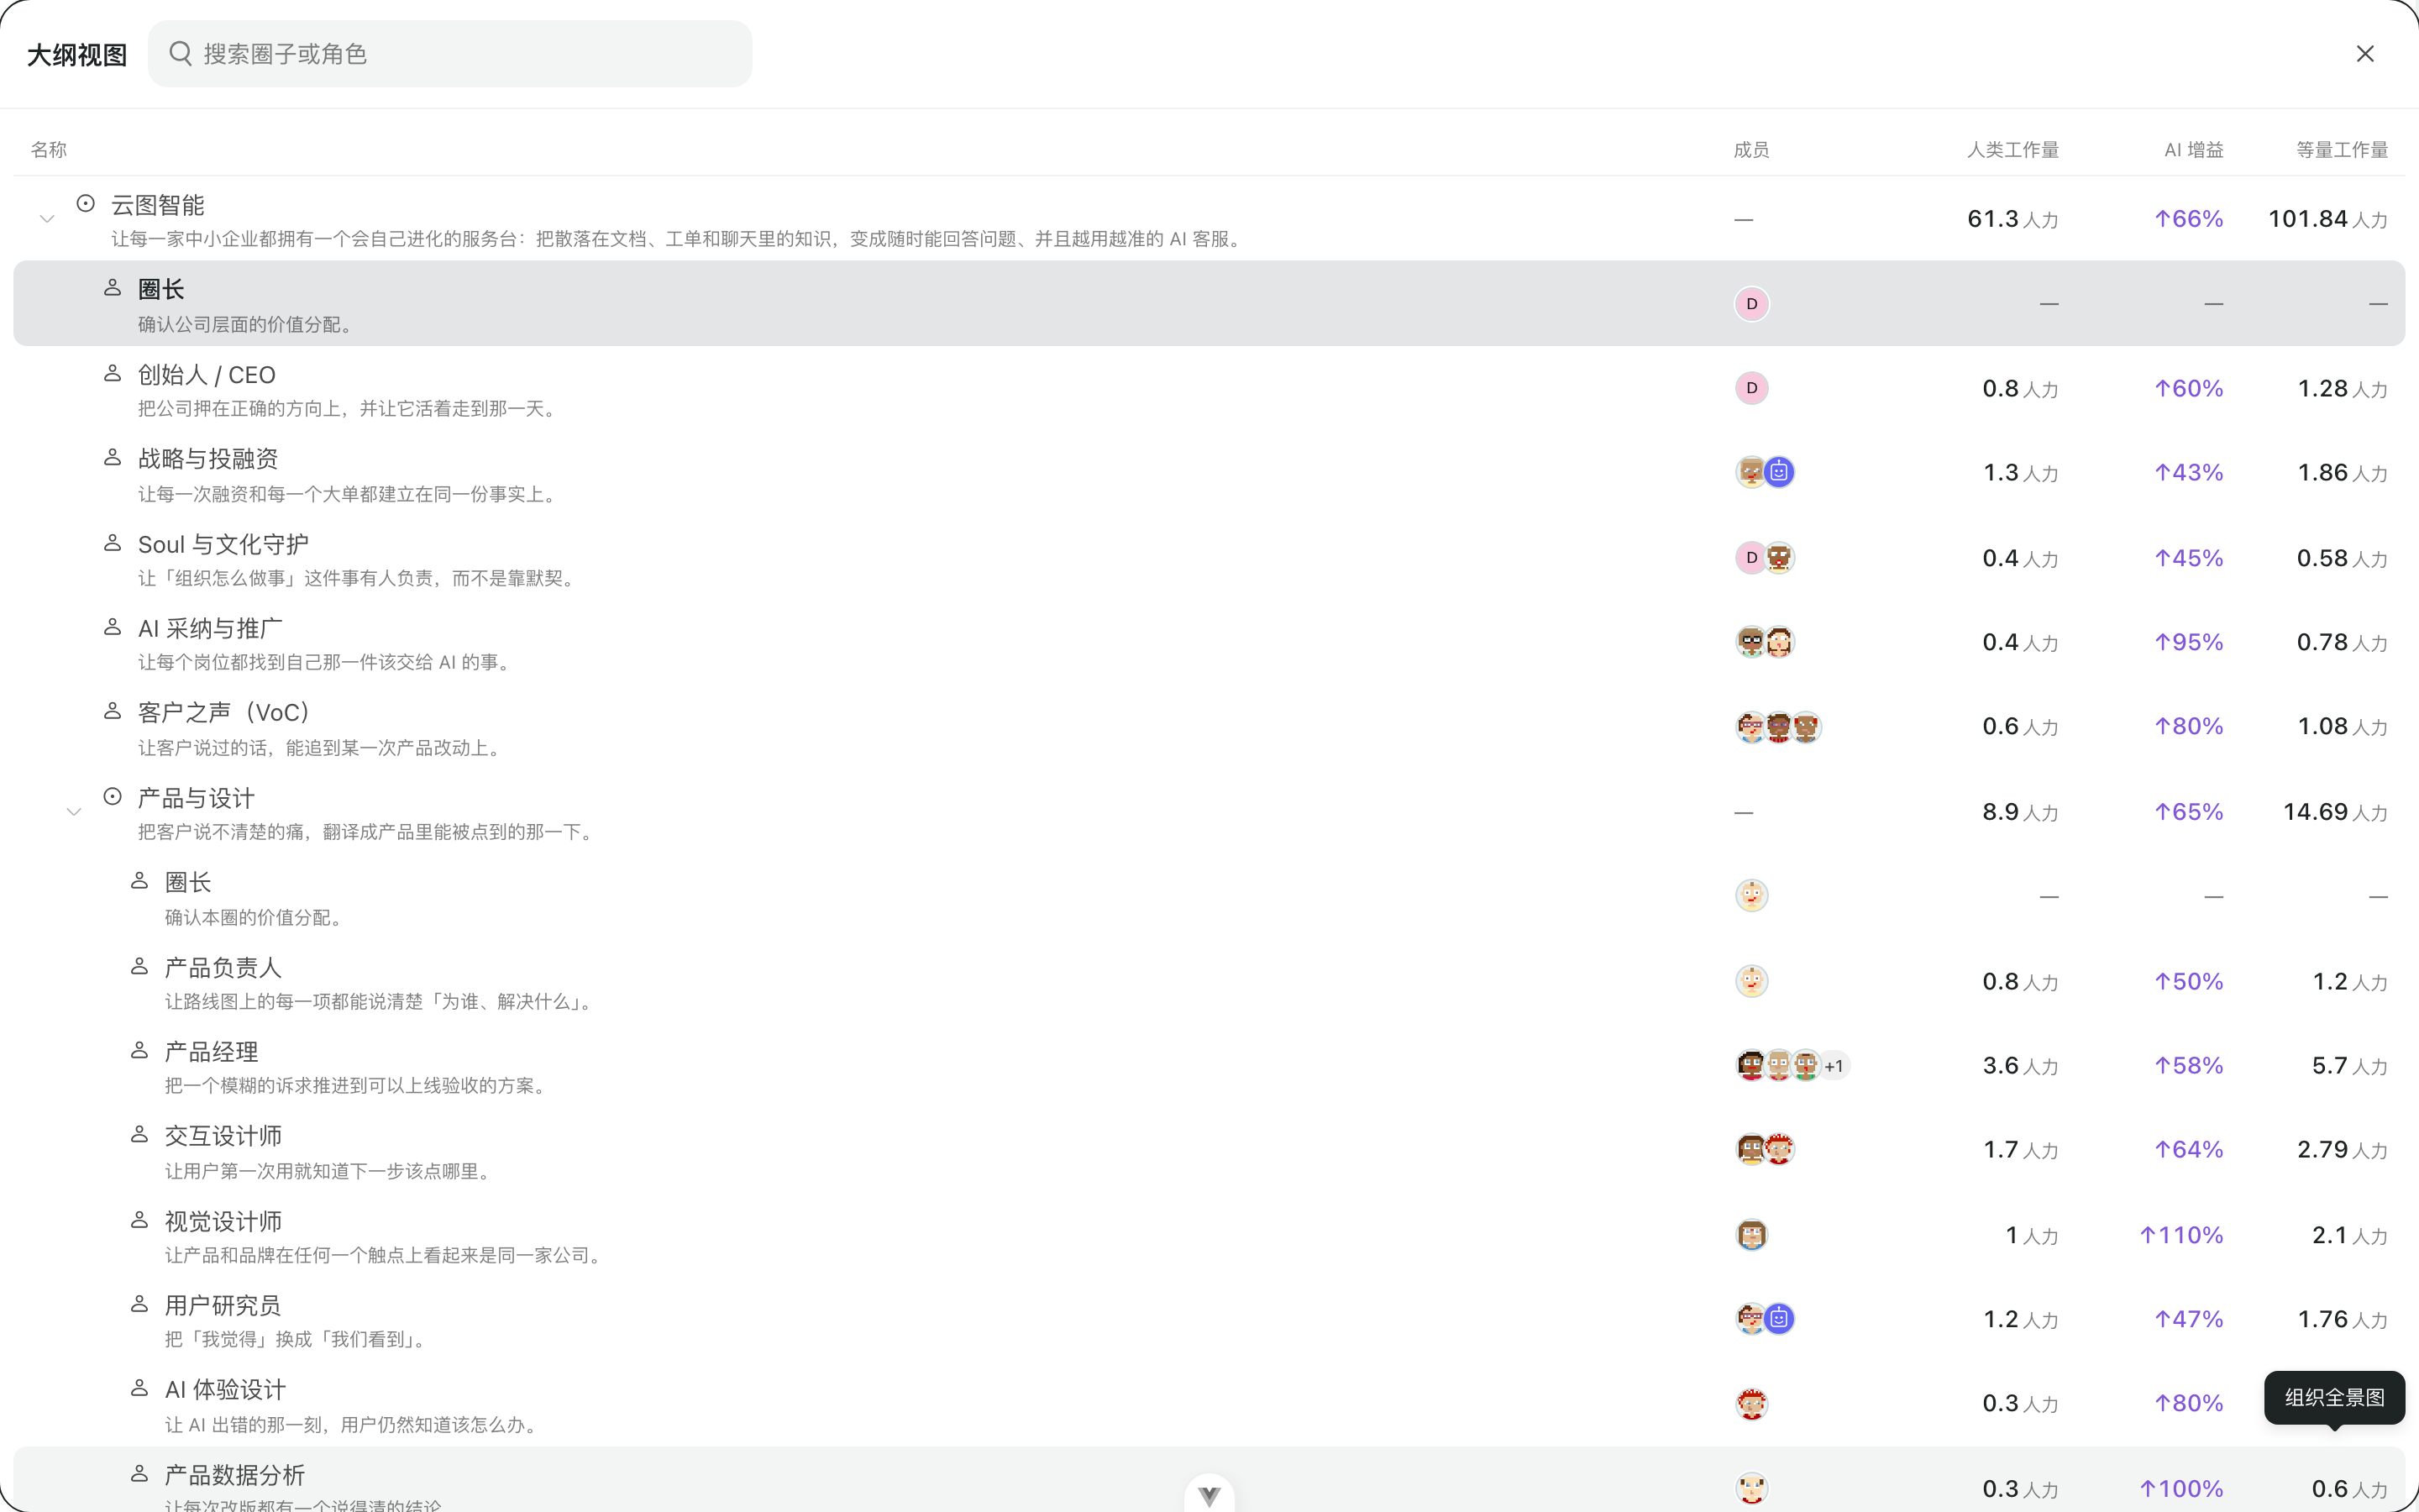The height and width of the screenshot is (1512, 2419).
Task: Click the 14.69 人力 value for 产品与设计
Action: [x=2335, y=812]
